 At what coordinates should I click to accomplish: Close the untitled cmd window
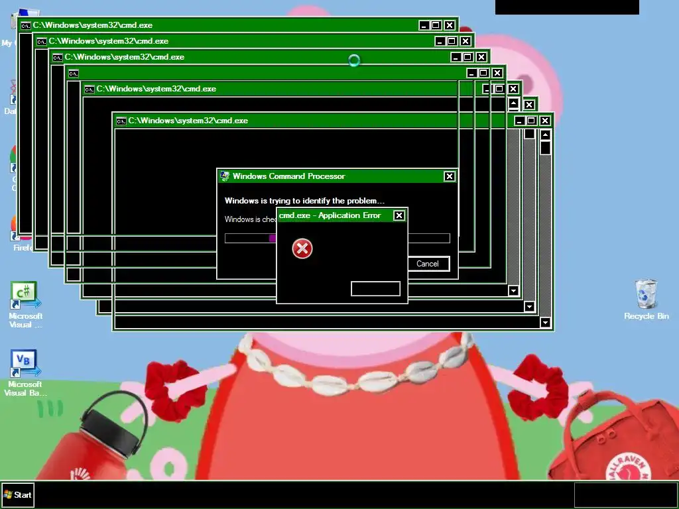pyautogui.click(x=497, y=73)
